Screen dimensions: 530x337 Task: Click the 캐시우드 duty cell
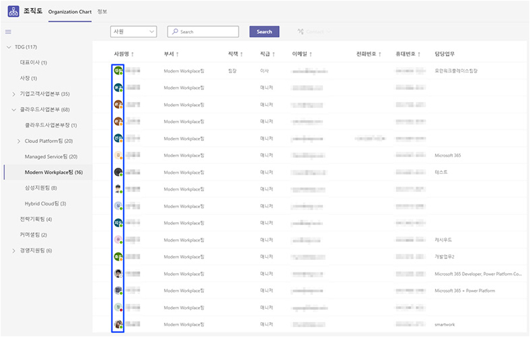click(443, 240)
